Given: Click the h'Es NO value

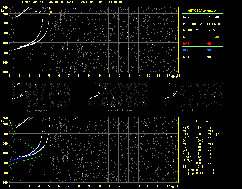Looking at the screenshot, I should (x=209, y=57).
